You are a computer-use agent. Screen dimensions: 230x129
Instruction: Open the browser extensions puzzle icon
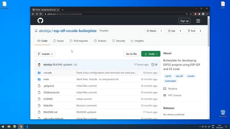(199, 14)
